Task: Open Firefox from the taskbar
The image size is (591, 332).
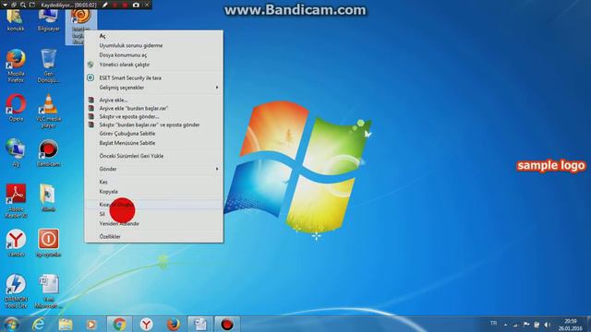Action: pos(173,324)
